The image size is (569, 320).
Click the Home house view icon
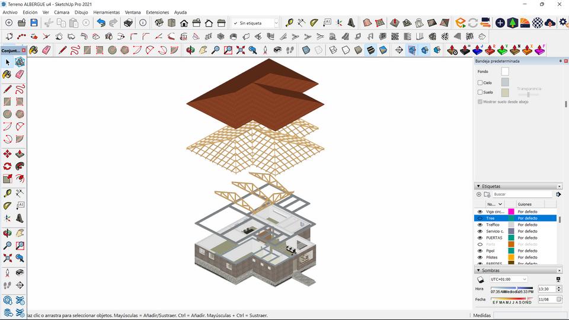(x=184, y=23)
